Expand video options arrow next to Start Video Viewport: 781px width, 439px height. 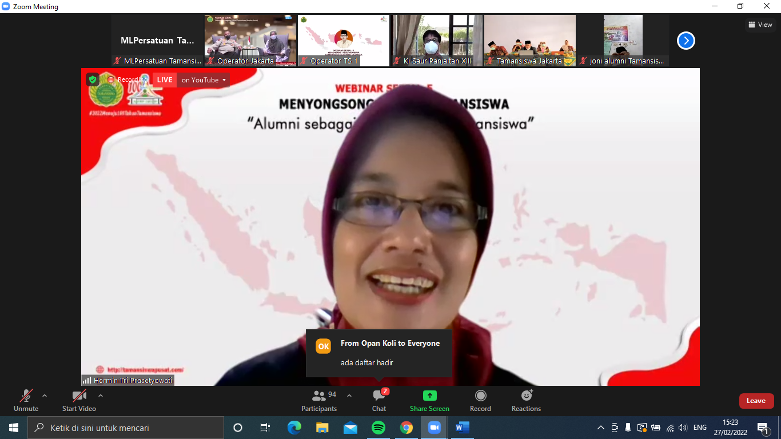pyautogui.click(x=101, y=396)
